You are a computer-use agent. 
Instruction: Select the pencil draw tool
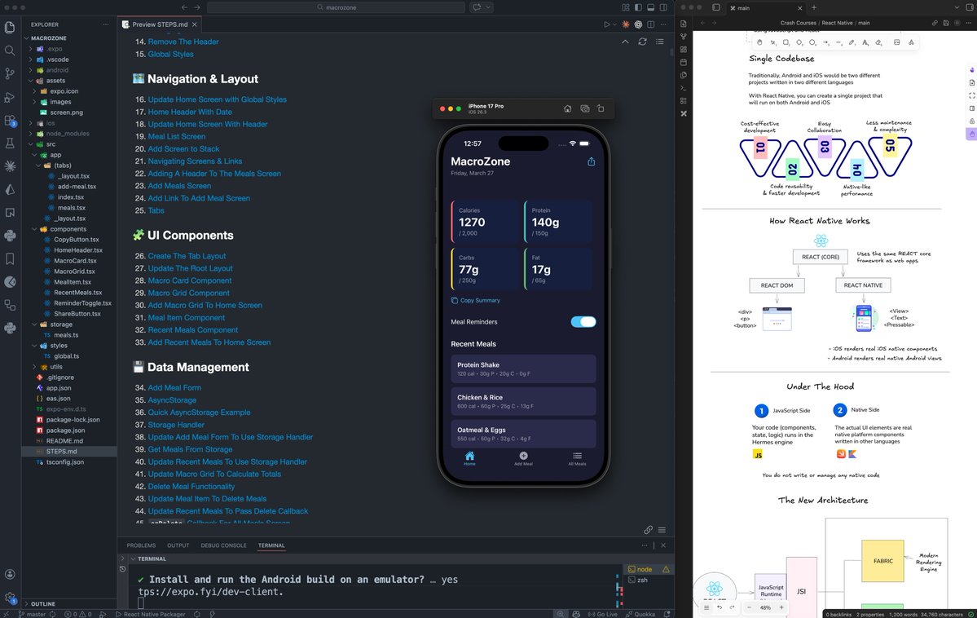click(x=852, y=42)
